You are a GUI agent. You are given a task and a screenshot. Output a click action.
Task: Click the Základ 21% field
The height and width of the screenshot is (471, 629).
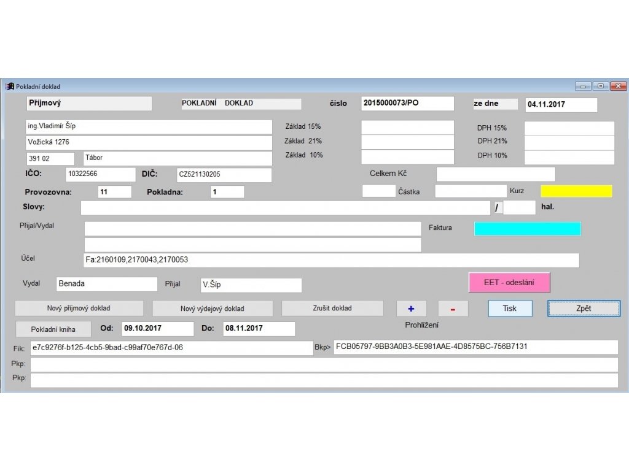[407, 142]
